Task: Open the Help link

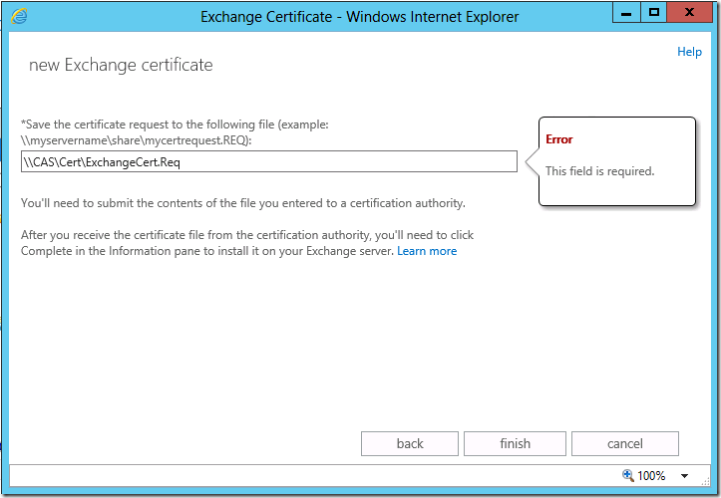Action: pyautogui.click(x=689, y=52)
